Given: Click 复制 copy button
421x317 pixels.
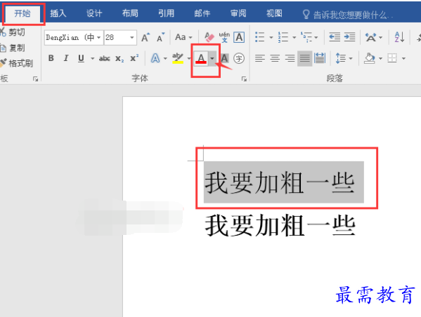Looking at the screenshot, I should 13,48.
